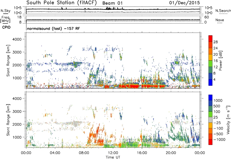Click the '1000' tick on velocity panel axis

click(17, 137)
